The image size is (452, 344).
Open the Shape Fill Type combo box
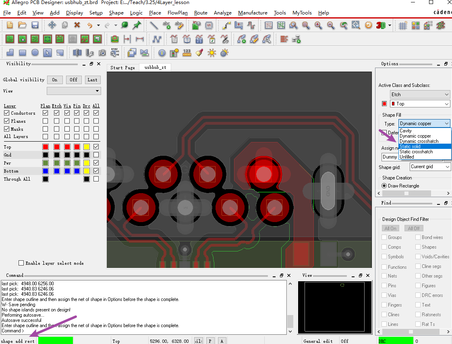pos(424,124)
